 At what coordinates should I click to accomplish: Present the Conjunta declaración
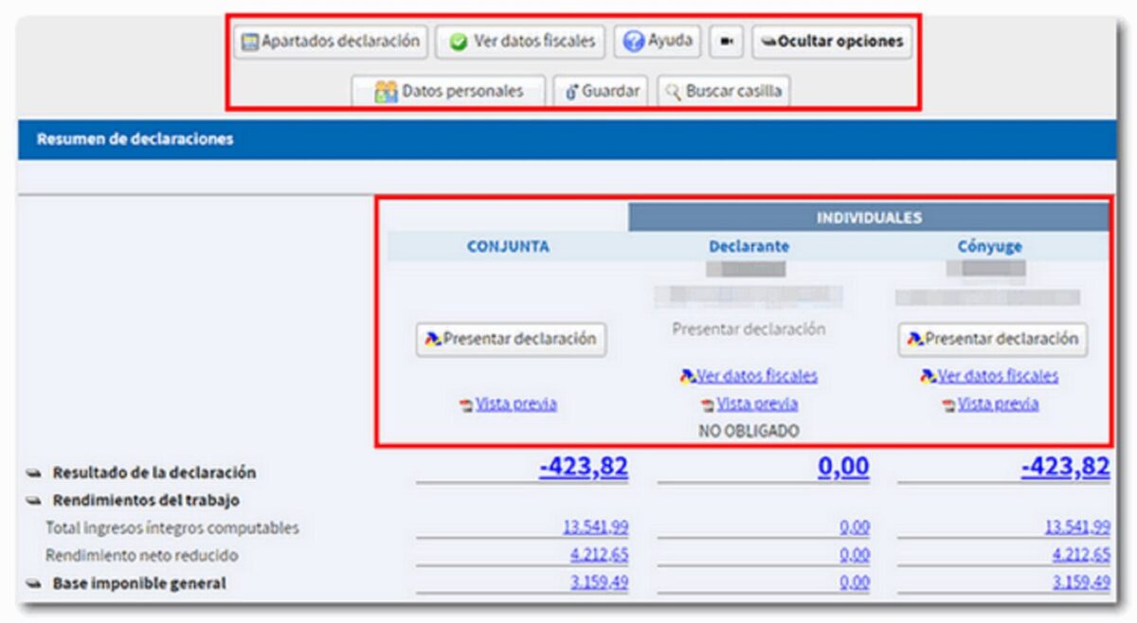coord(511,339)
